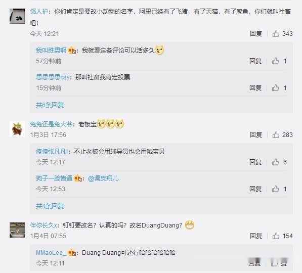Open 思思思思csy's username link

tap(53, 77)
